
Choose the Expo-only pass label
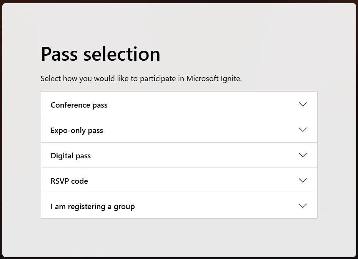[x=77, y=131]
